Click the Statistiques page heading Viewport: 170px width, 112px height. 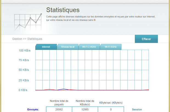click(63, 10)
